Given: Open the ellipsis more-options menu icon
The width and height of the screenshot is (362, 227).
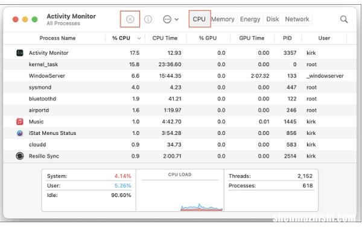Looking at the screenshot, I should click(167, 19).
